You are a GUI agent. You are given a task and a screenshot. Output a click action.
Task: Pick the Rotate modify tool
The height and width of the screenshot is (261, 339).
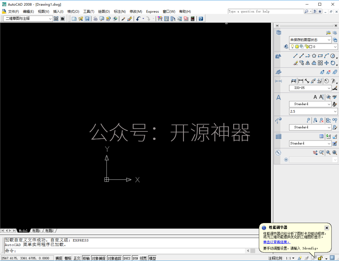pyautogui.click(x=333, y=63)
